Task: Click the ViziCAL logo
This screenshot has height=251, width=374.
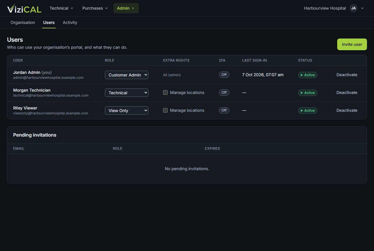Action: [x=24, y=8]
